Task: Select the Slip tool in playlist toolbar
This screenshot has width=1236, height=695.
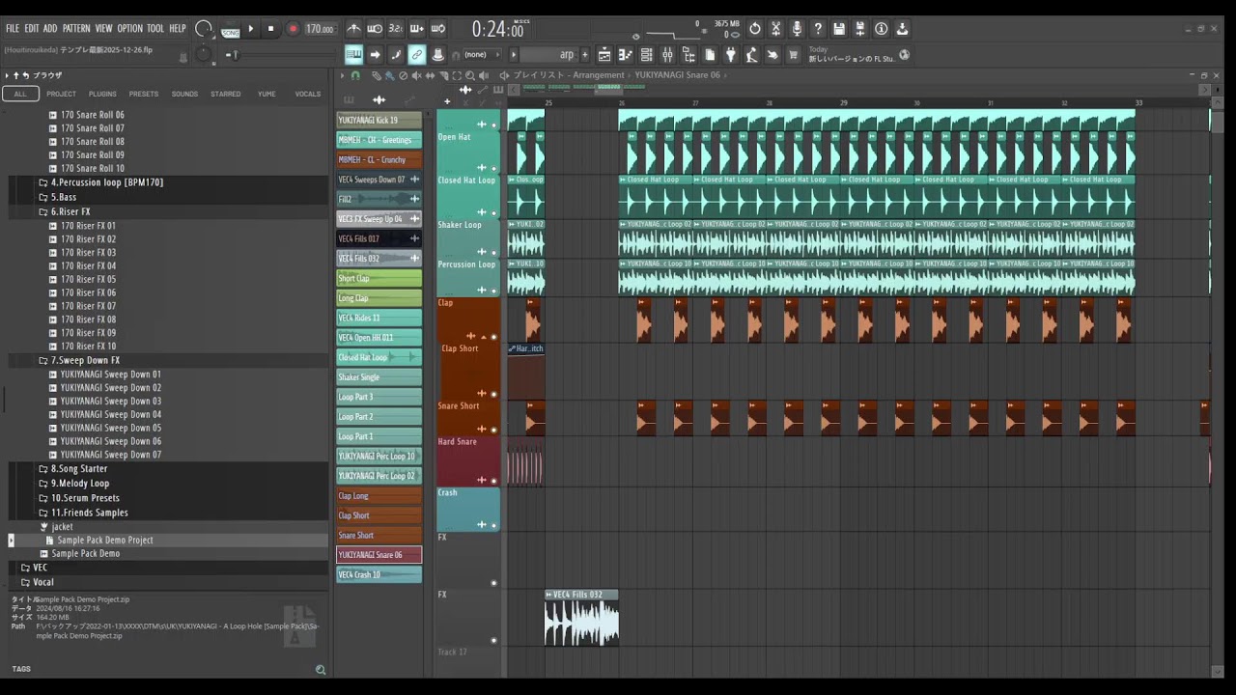Action: coord(430,75)
